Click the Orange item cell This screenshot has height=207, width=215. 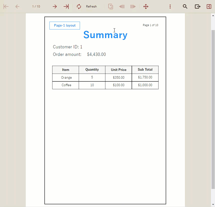66,78
